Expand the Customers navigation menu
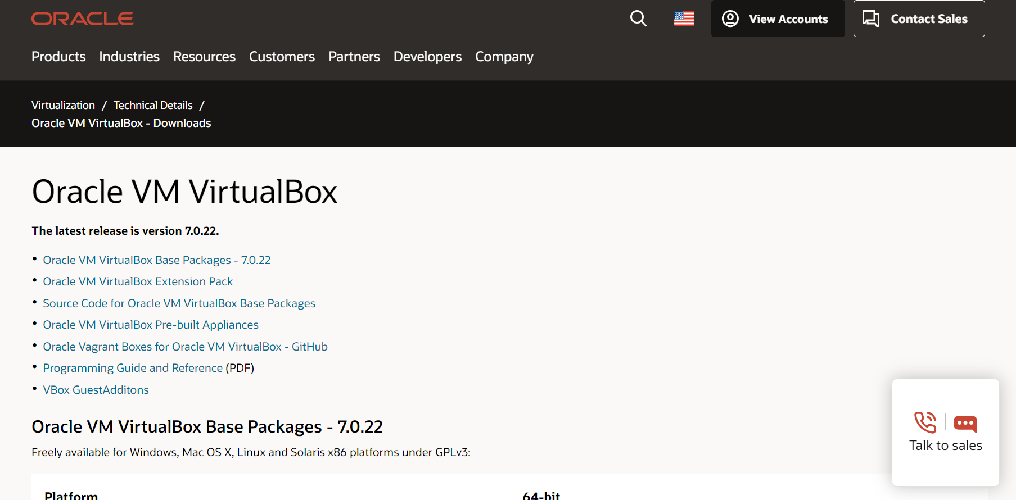Image resolution: width=1016 pixels, height=500 pixels. (x=282, y=57)
